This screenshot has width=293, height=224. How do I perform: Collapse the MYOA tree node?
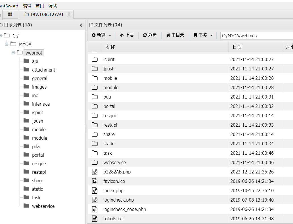click(7, 44)
